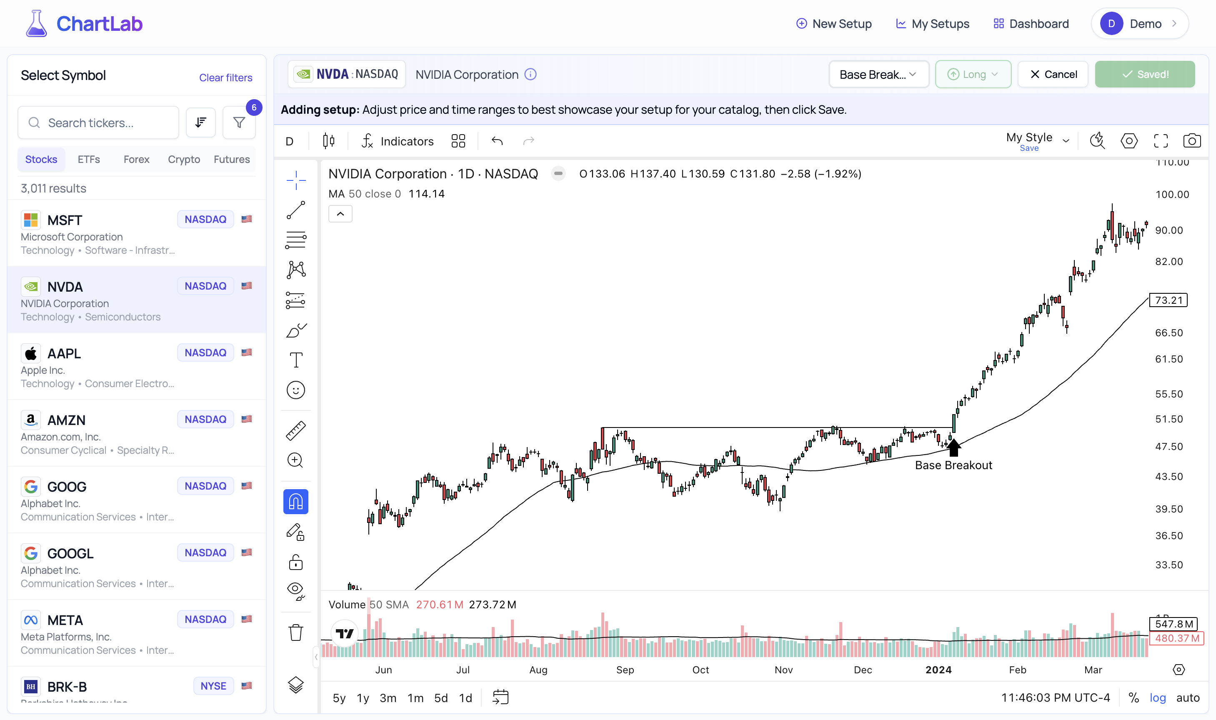Screen dimensions: 1216x720
Task: Switch to the ETFs tab
Action: pos(89,159)
